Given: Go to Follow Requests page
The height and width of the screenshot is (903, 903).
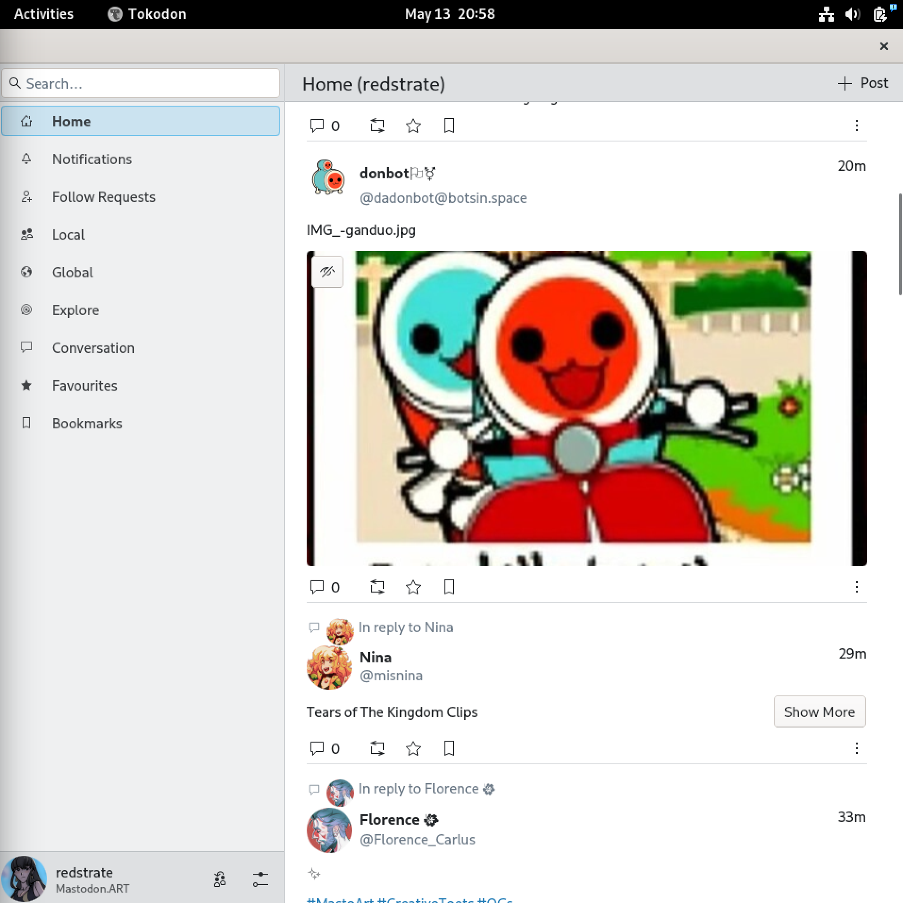Looking at the screenshot, I should [141, 197].
